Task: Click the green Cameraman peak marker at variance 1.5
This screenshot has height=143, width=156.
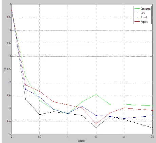Action: (96, 95)
